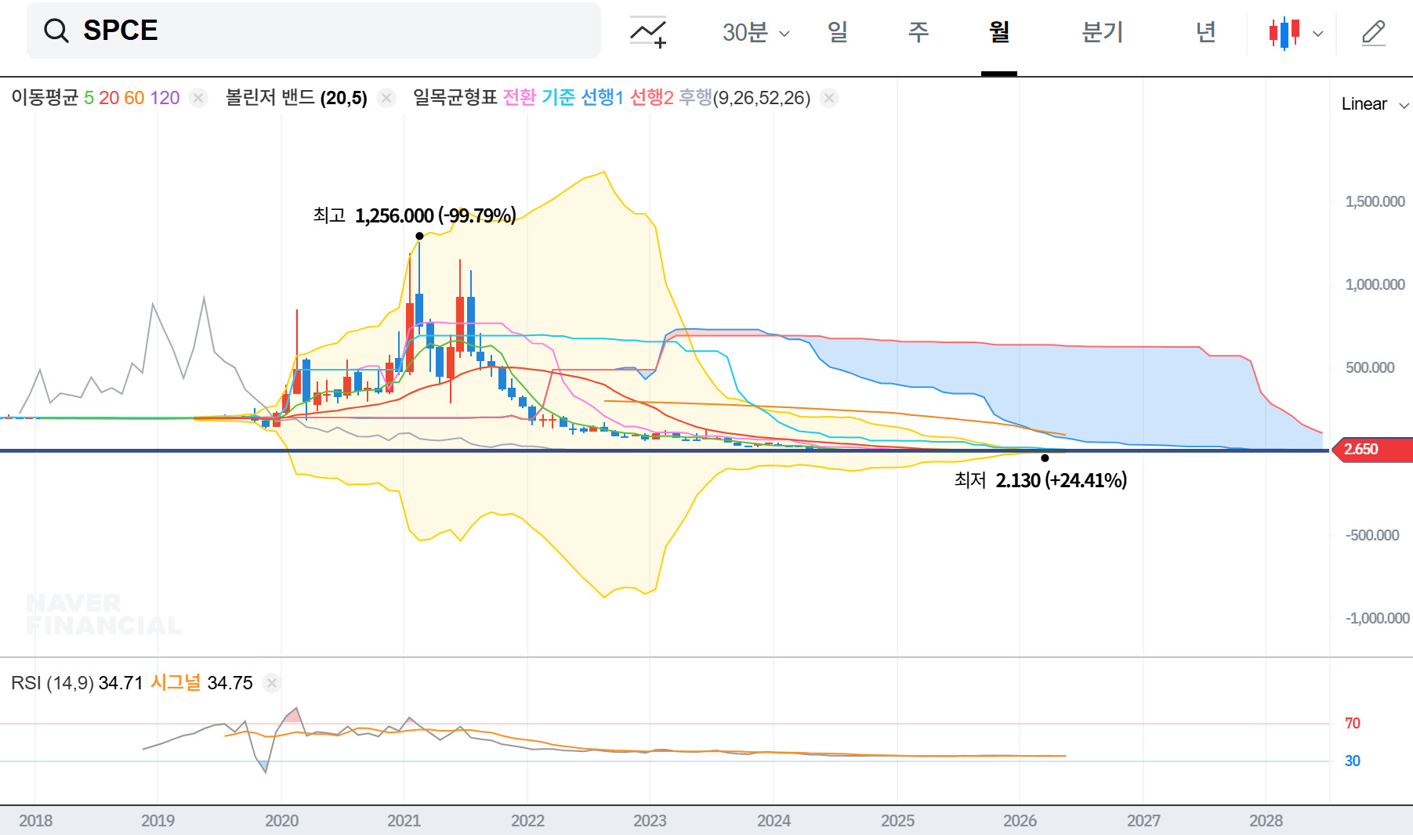The width and height of the screenshot is (1413, 835).
Task: Open the 일목균형표 indicator settings label
Action: tap(455, 98)
